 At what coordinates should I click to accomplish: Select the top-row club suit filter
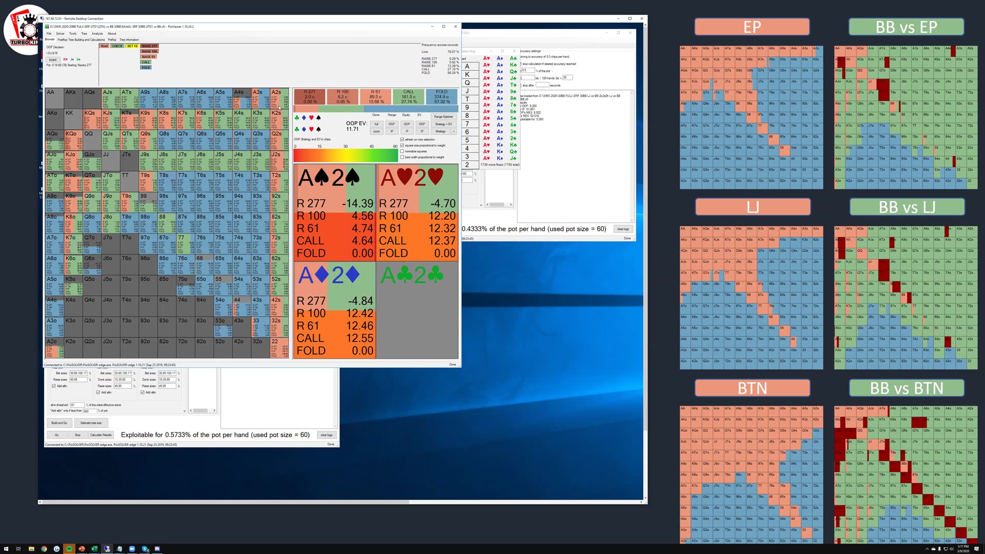(297, 117)
